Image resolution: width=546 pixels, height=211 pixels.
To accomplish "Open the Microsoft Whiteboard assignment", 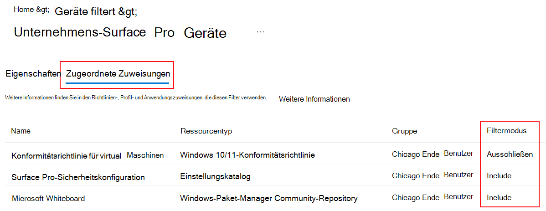I will pos(48,198).
